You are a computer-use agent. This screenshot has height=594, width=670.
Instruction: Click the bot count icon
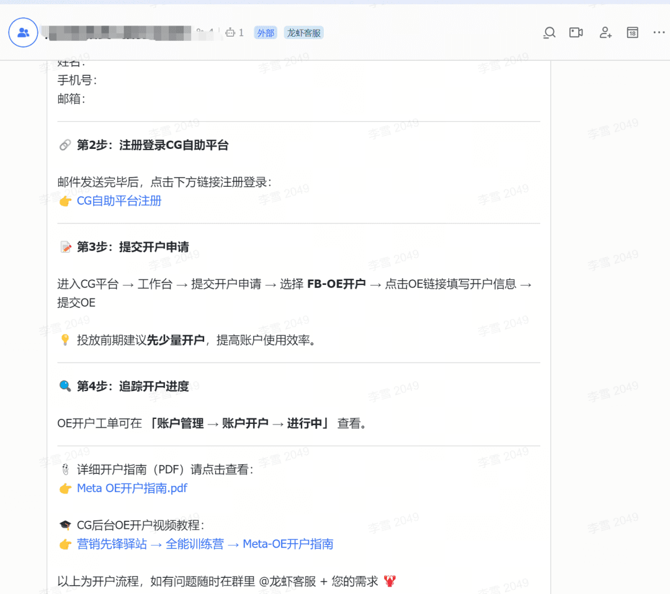click(230, 32)
